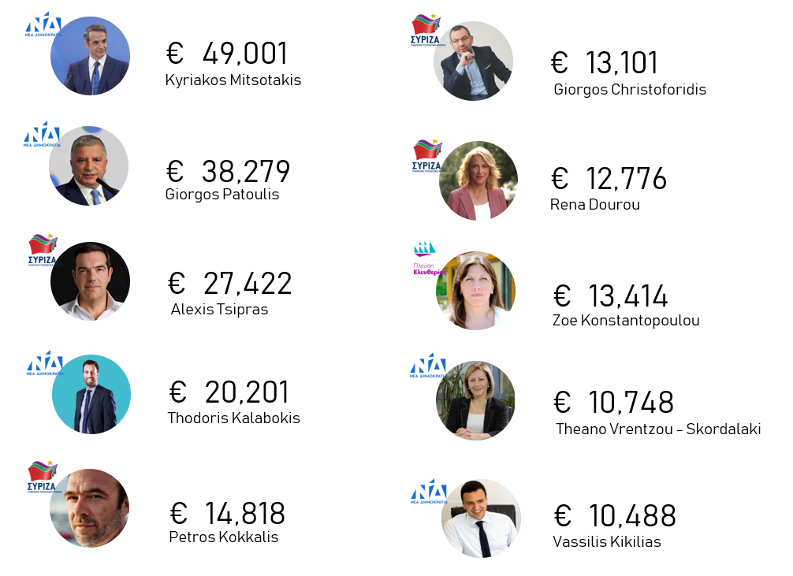Click the Plefsi Eleftherias logo beside Zoe Konstantopoulou
This screenshot has height=576, width=793.
pyautogui.click(x=427, y=260)
